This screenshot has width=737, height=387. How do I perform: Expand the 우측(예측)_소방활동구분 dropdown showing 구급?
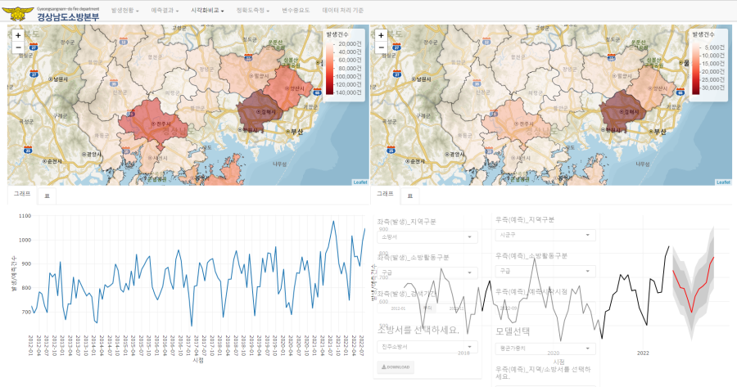545,272
